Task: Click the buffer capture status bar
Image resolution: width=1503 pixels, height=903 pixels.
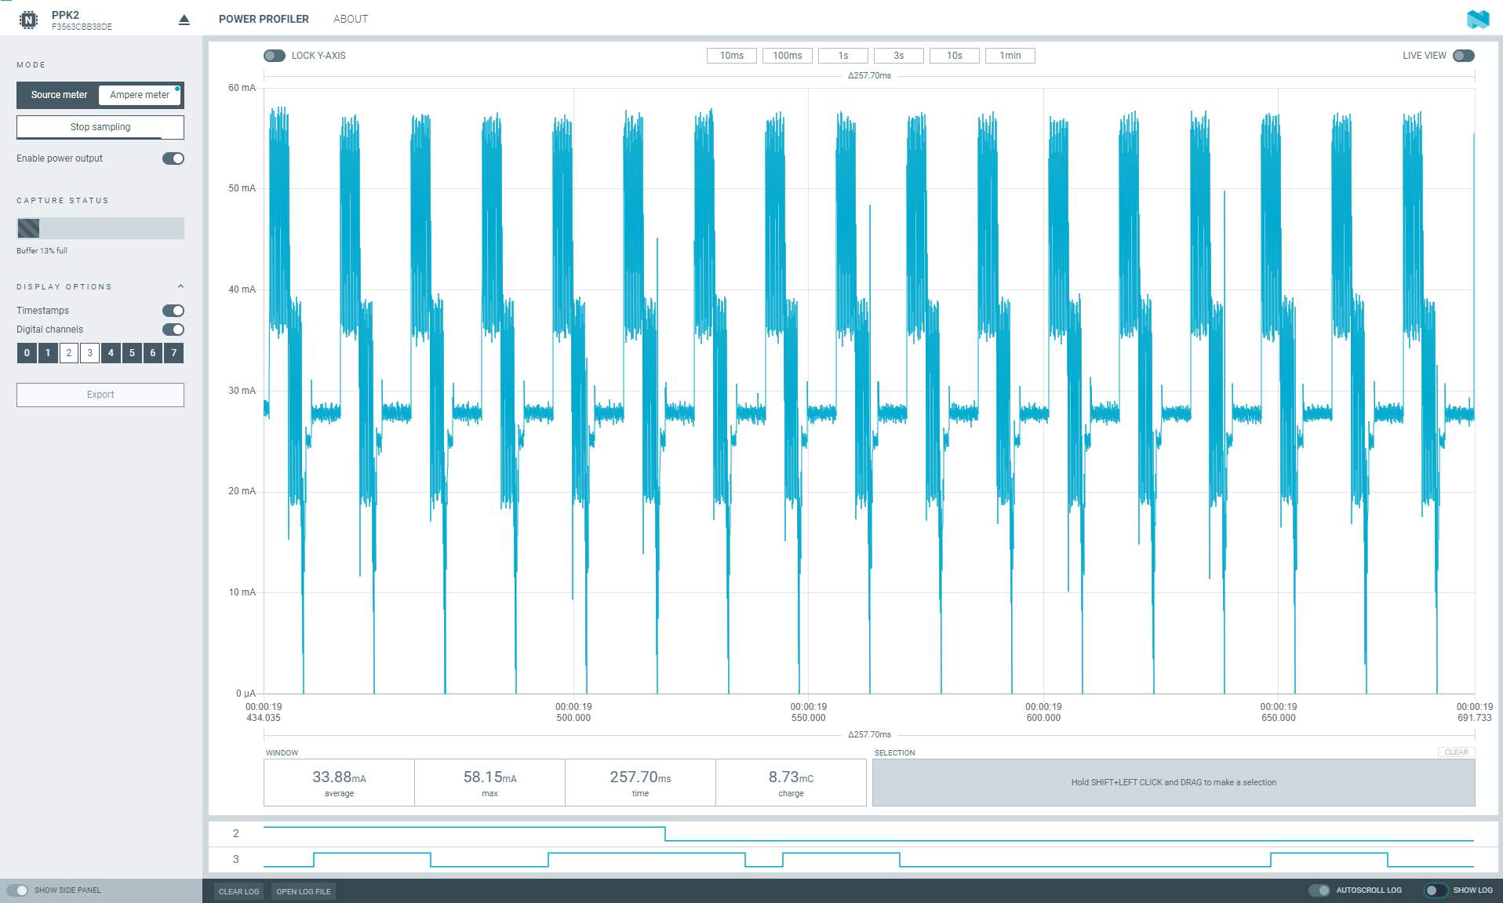Action: point(100,228)
